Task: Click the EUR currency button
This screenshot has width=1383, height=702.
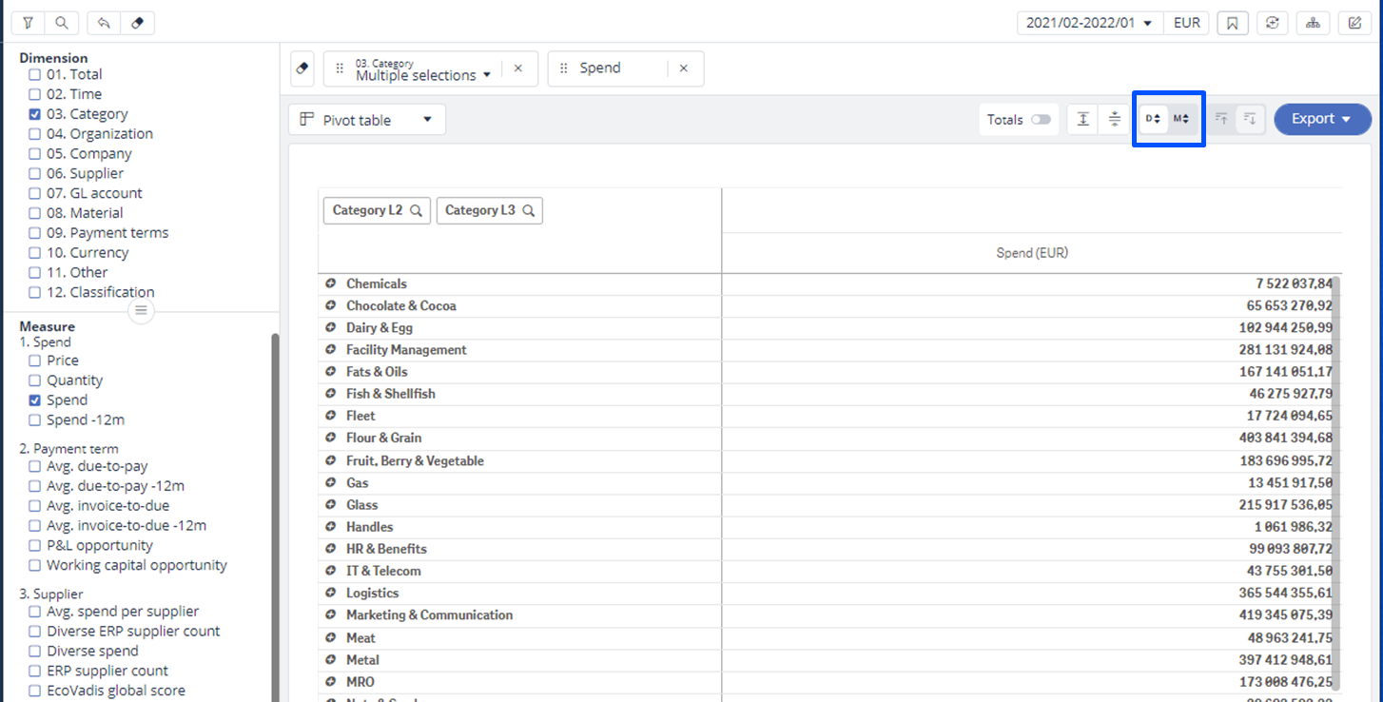Action: (1186, 23)
